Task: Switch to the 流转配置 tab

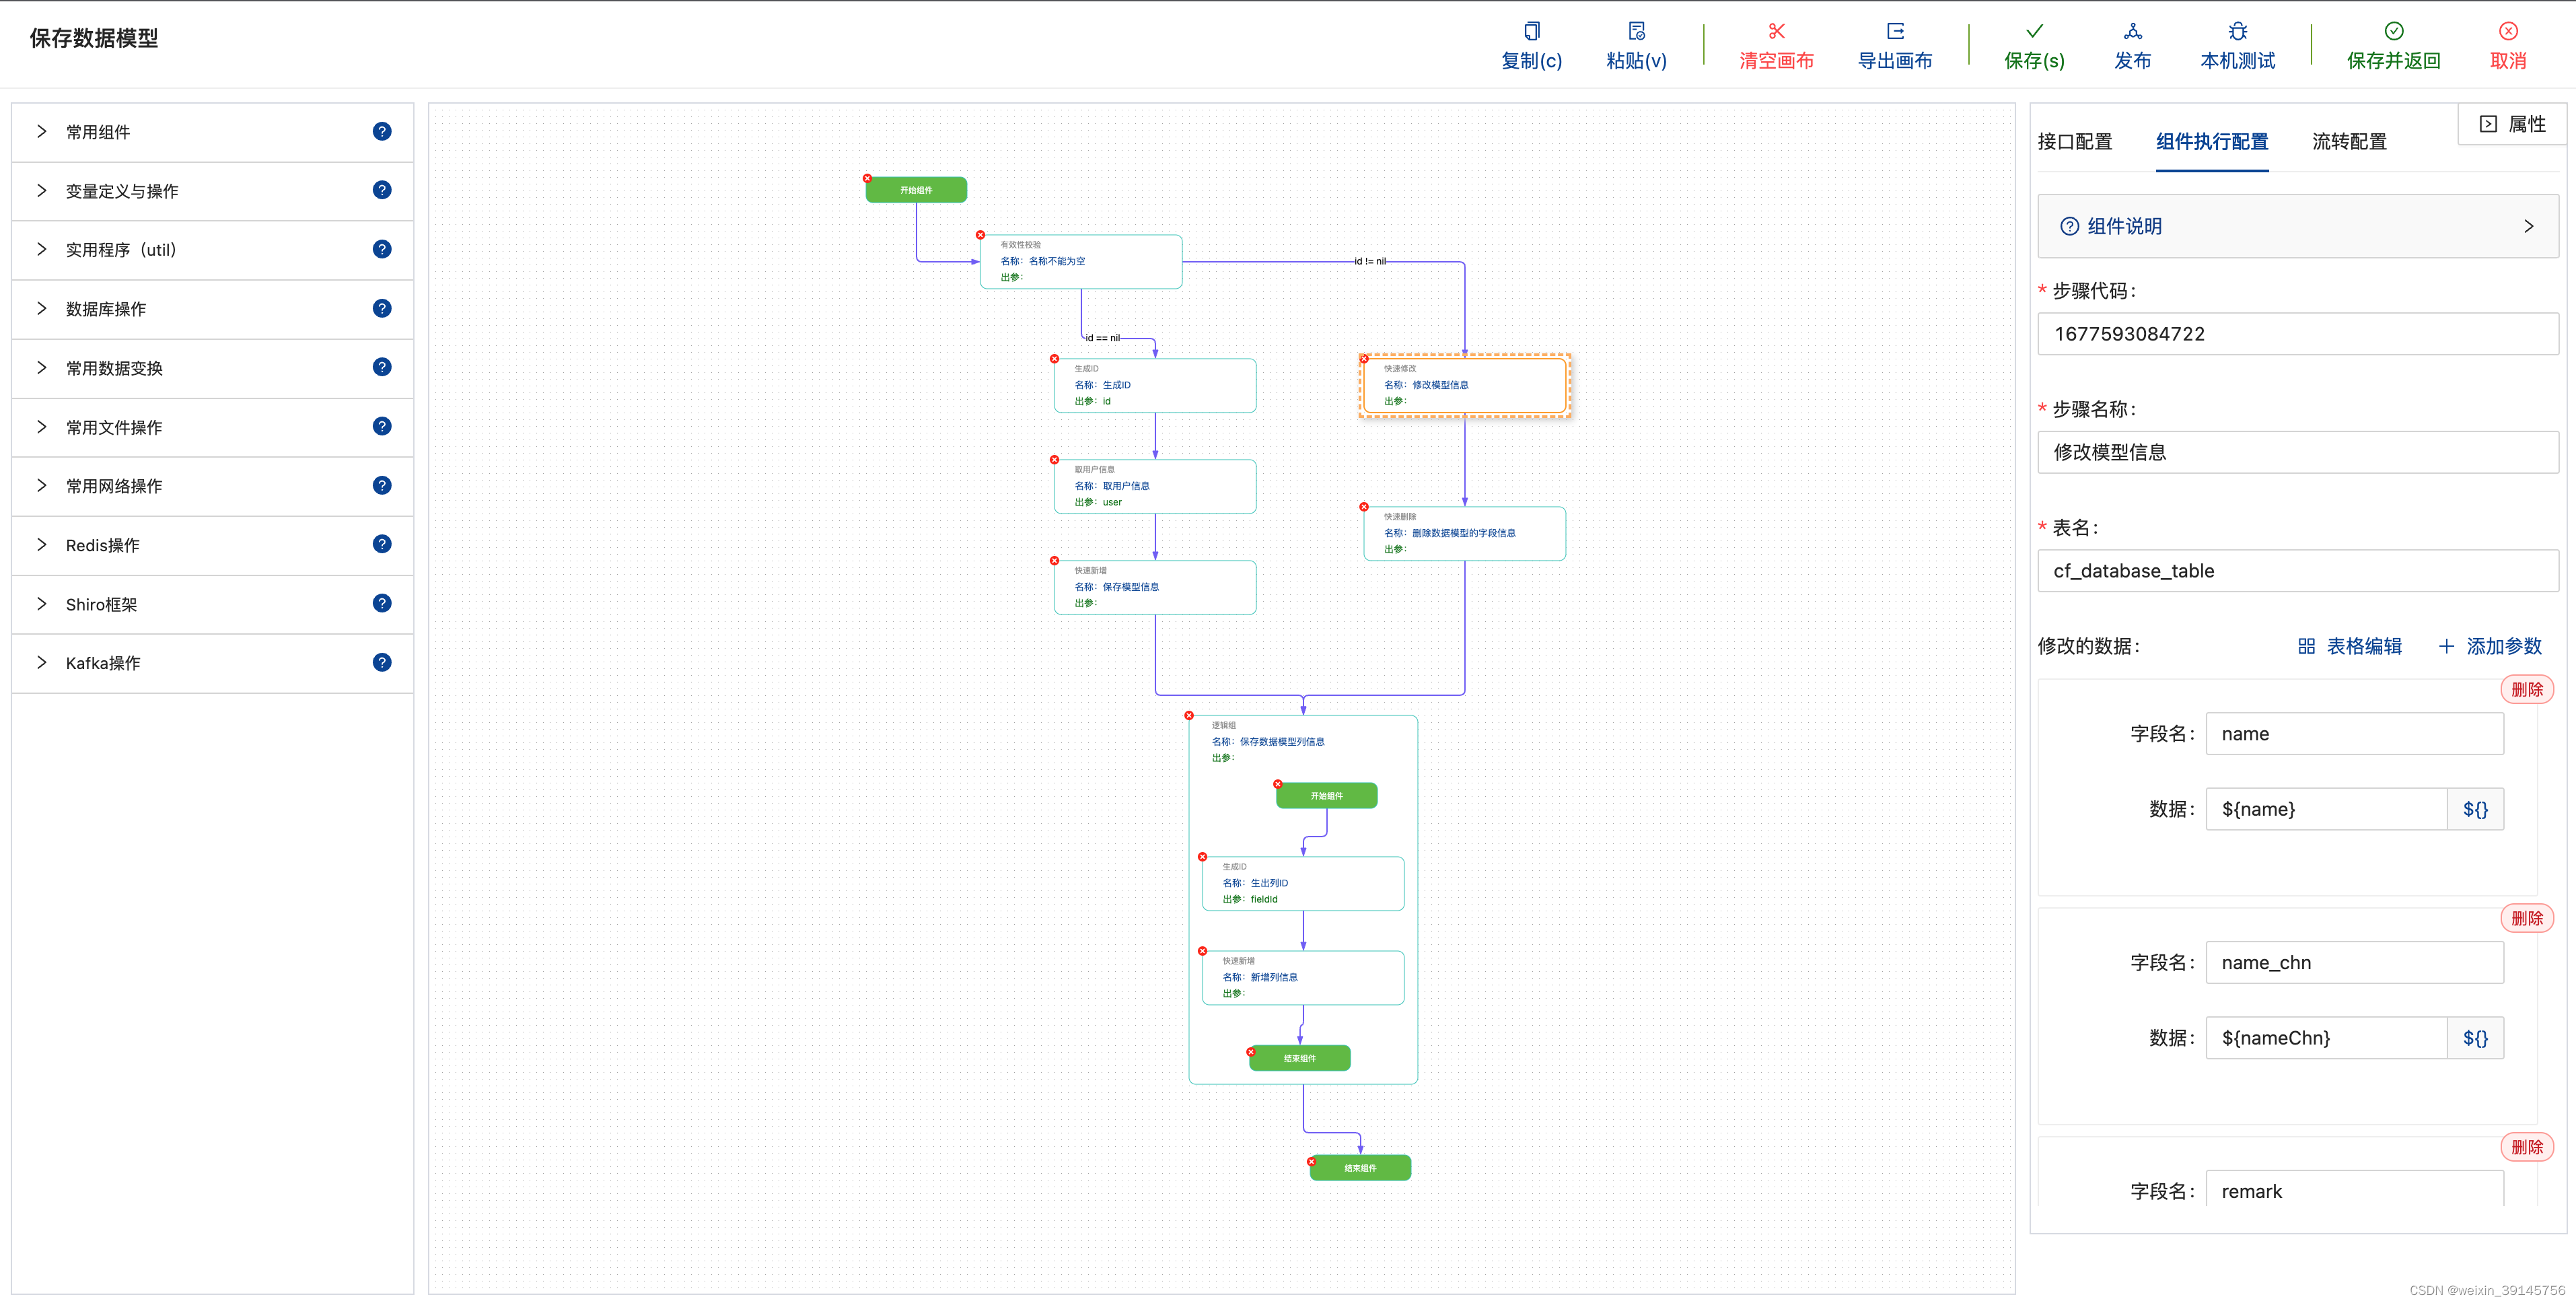Action: tap(2349, 142)
